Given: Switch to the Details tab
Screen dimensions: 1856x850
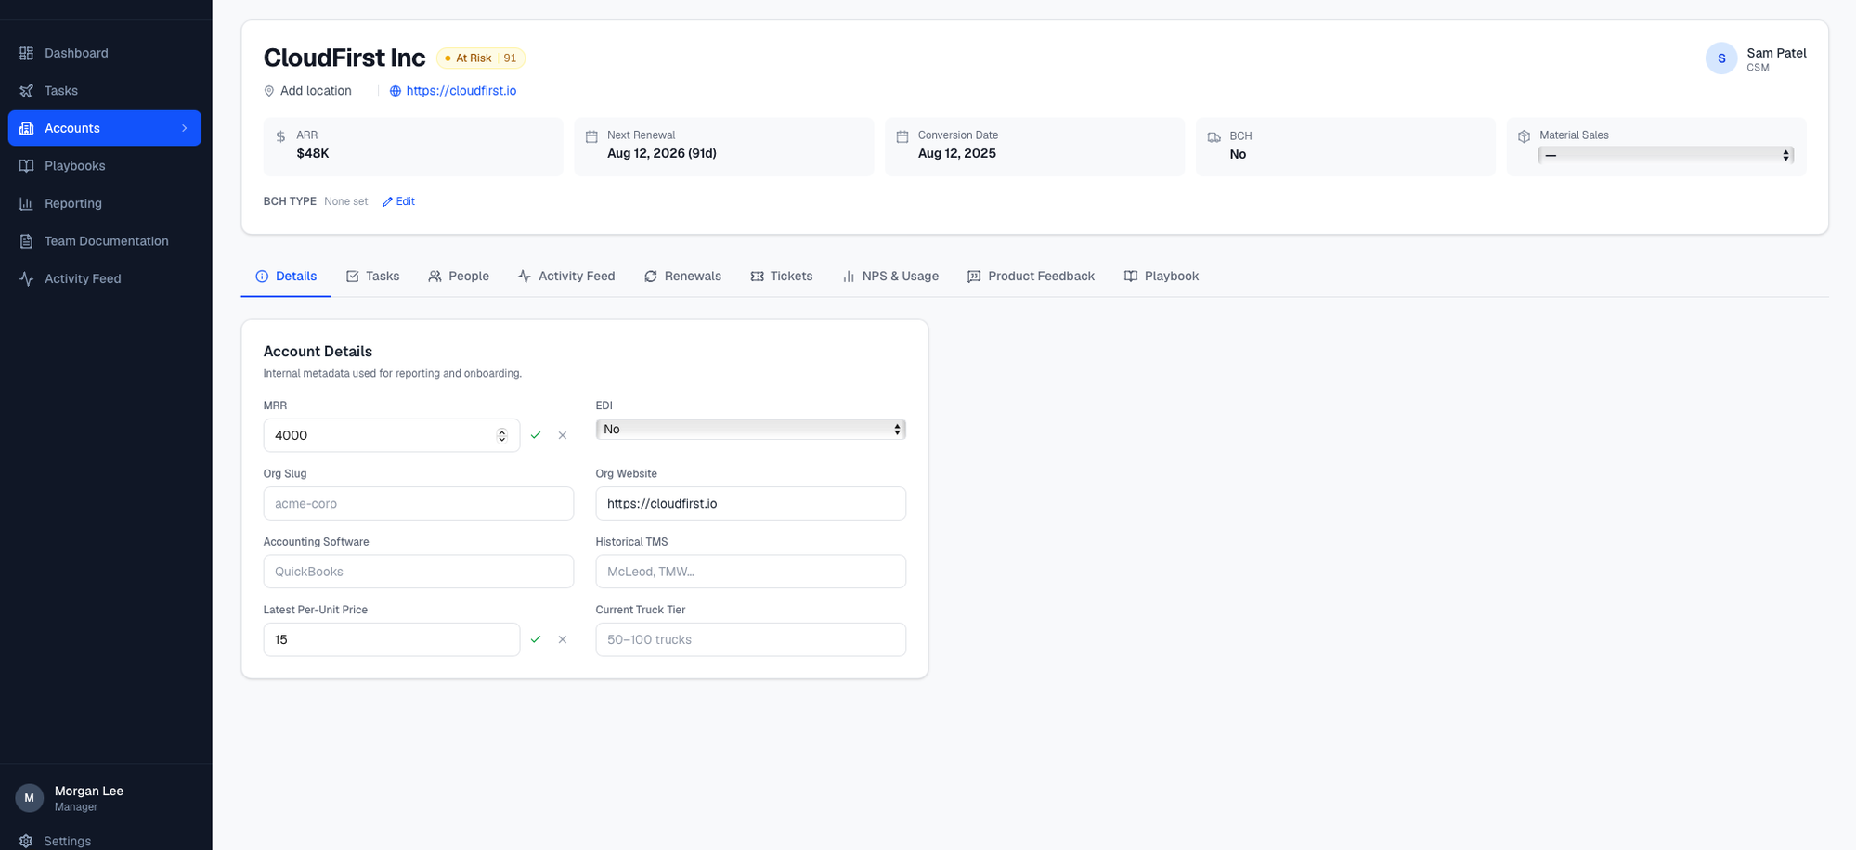Looking at the screenshot, I should pyautogui.click(x=286, y=277).
